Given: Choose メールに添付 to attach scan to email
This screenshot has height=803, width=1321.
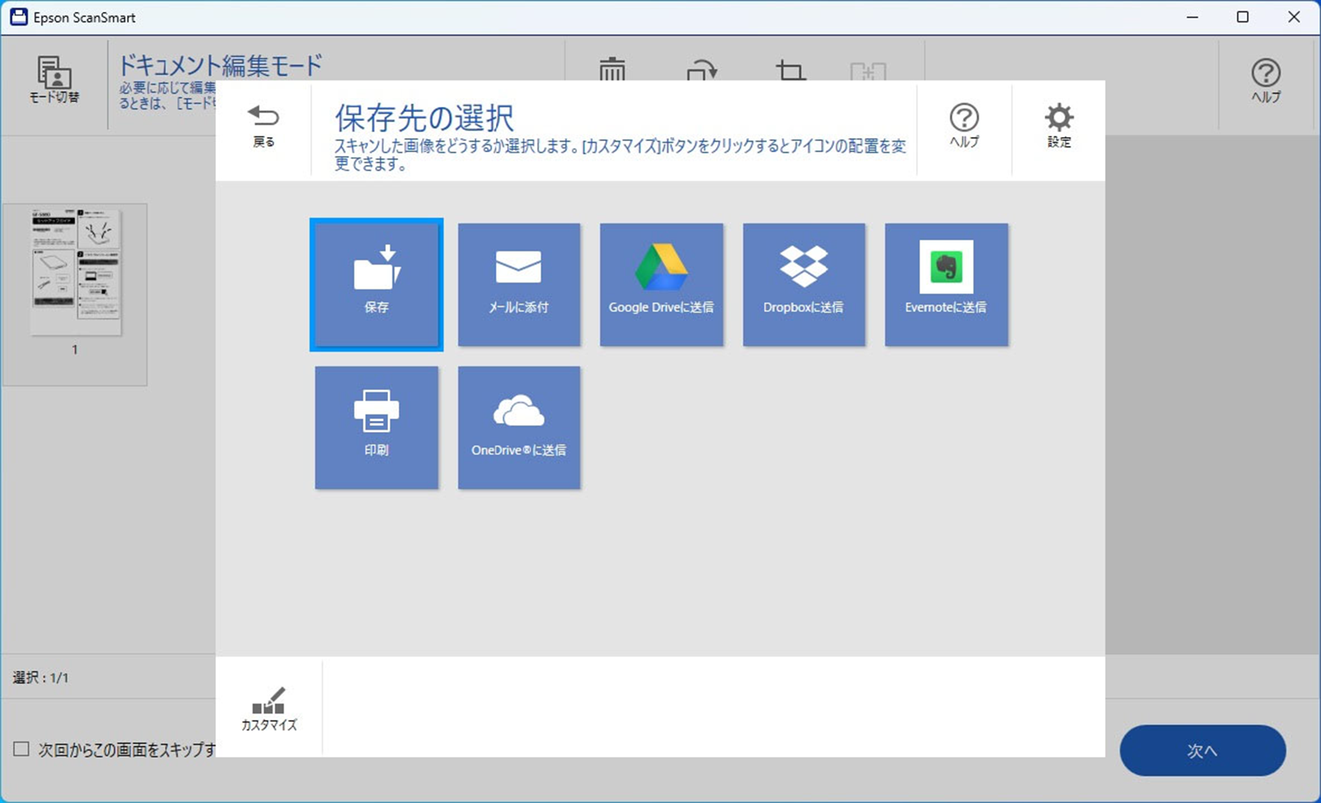Looking at the screenshot, I should click(519, 284).
